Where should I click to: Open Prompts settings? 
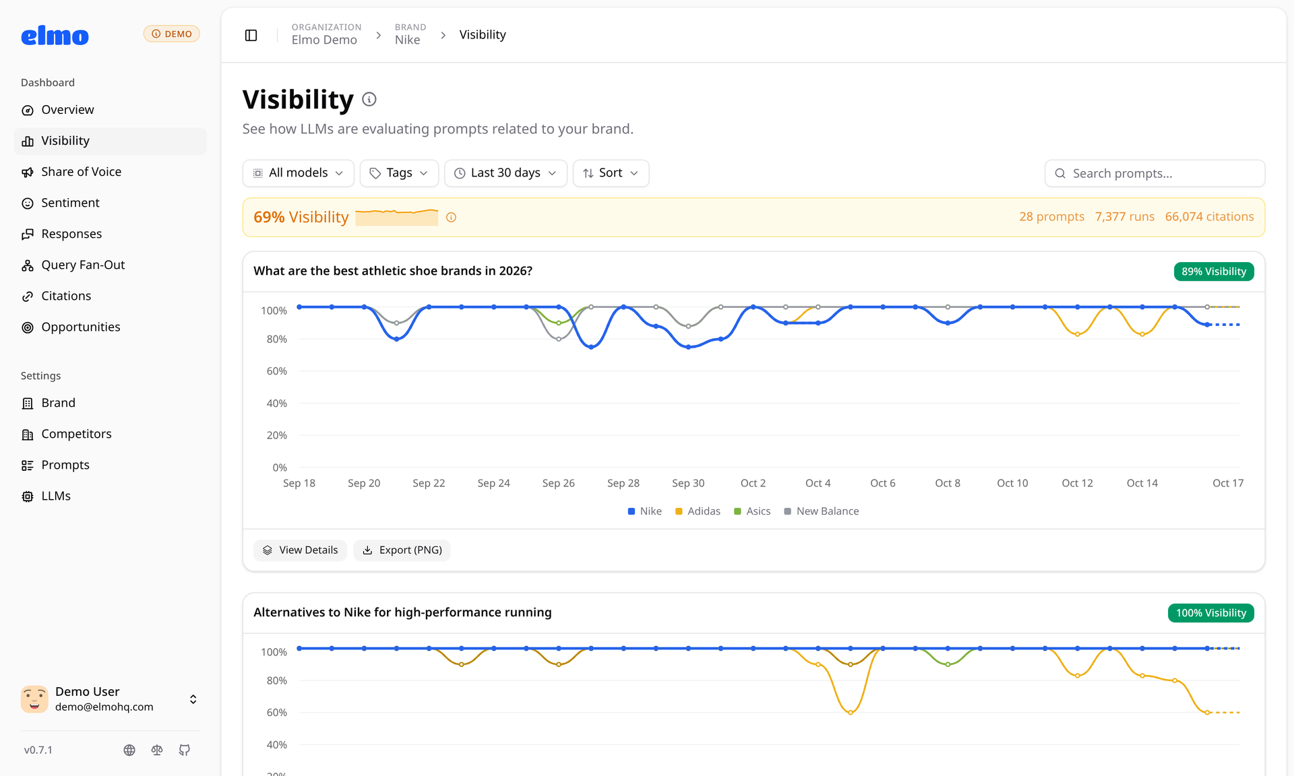tap(111, 465)
